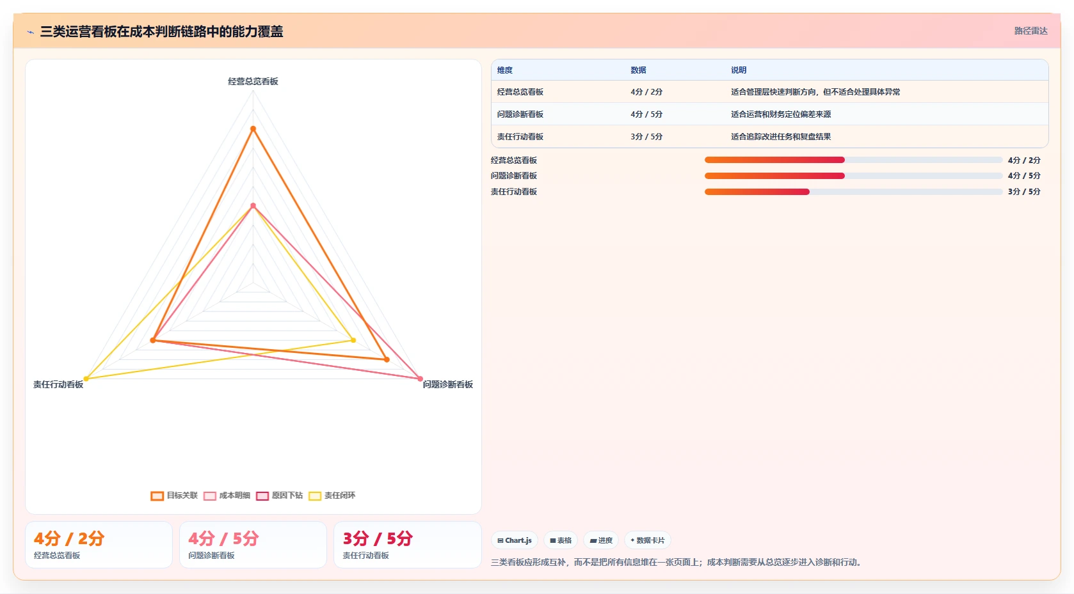Click the small icon beside the panel title
Image resolution: width=1074 pixels, height=594 pixels.
tap(30, 32)
